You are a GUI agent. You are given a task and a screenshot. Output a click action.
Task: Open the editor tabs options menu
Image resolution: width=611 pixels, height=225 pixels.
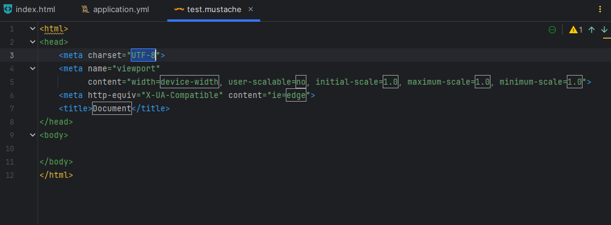[600, 9]
